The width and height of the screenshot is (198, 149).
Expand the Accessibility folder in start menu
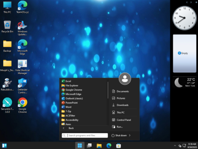tap(84, 120)
